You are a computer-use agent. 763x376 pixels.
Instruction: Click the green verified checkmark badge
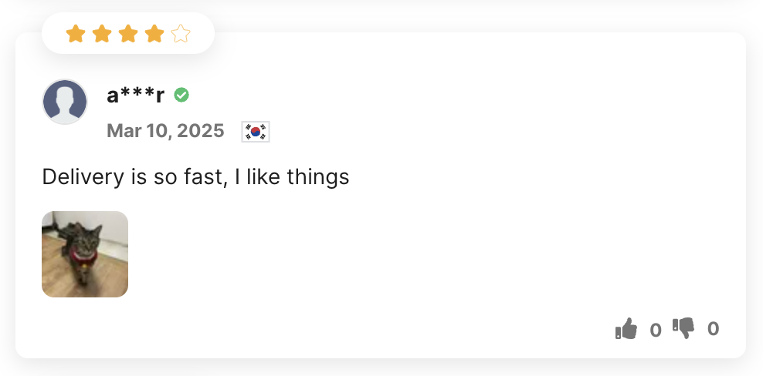click(181, 96)
